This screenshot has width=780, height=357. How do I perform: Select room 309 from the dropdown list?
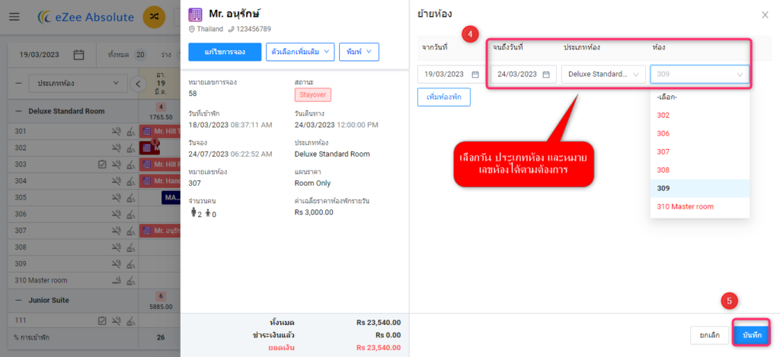coord(700,189)
